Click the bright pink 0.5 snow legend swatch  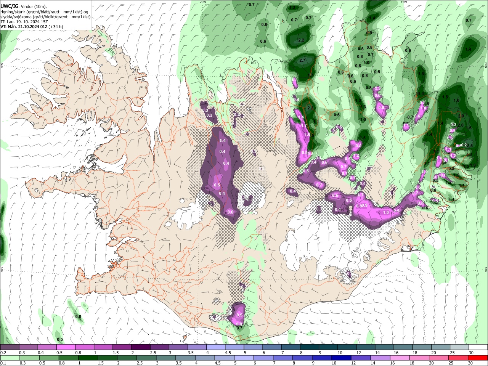pos(66,347)
